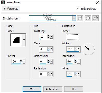The image size is (102, 93).
Task: Click into the Winkel field showing 315
Action: (x=71, y=49)
